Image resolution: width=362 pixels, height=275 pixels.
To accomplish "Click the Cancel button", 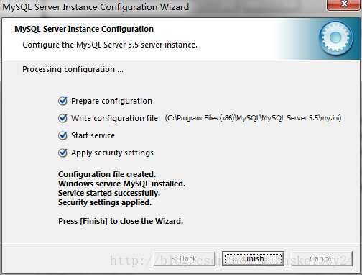I will point(322,258).
